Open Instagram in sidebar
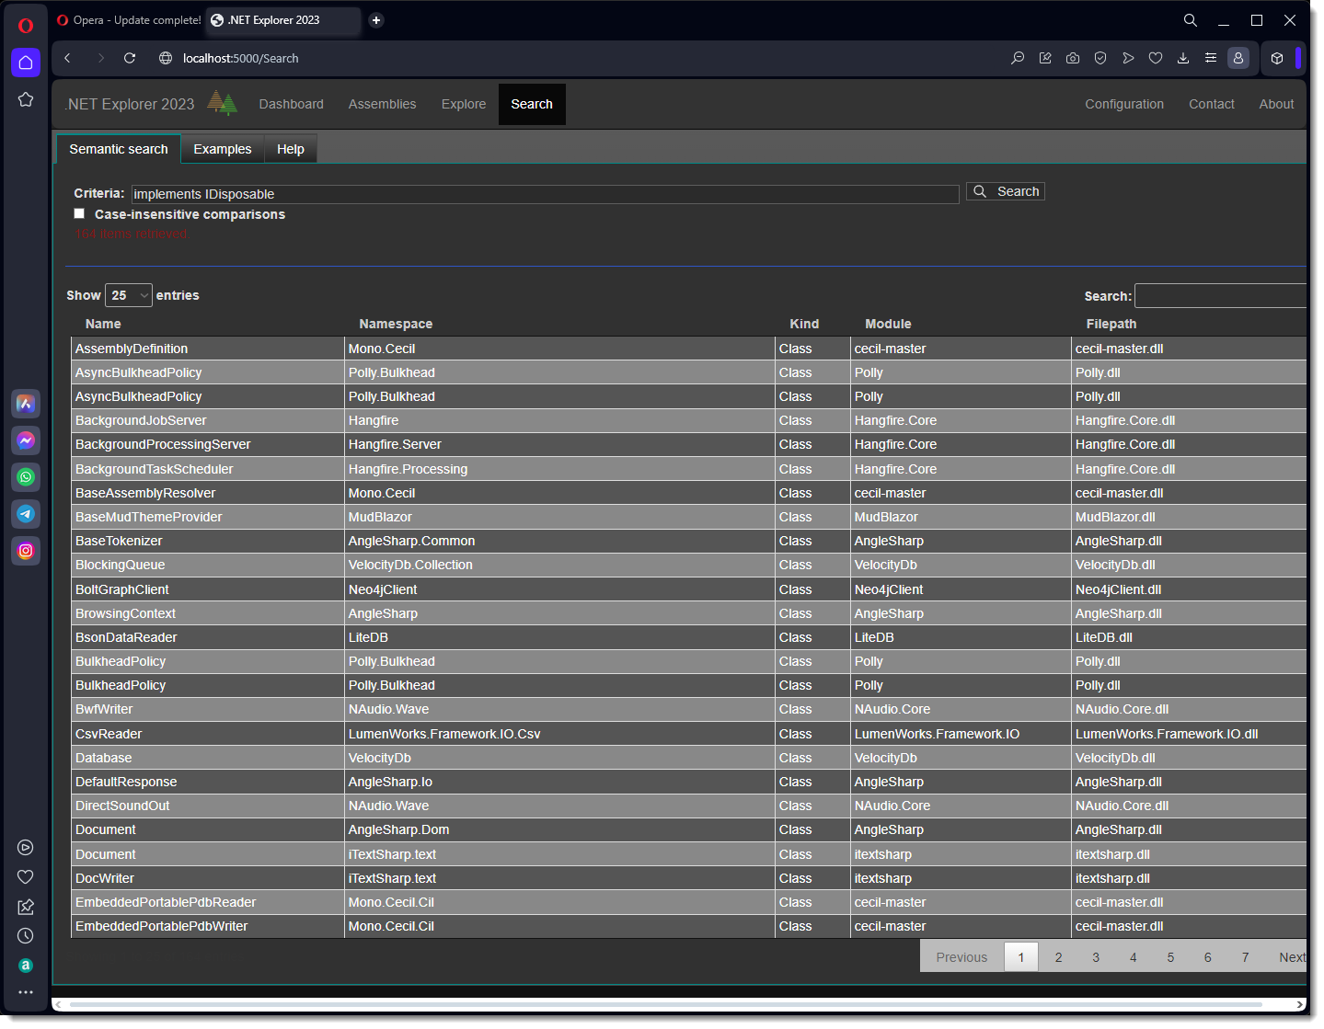Image resolution: width=1324 pixels, height=1029 pixels. click(26, 551)
